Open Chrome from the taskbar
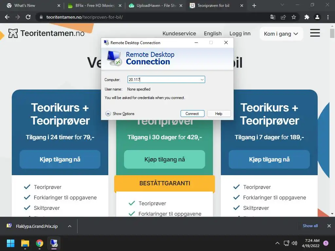 (x=39, y=243)
